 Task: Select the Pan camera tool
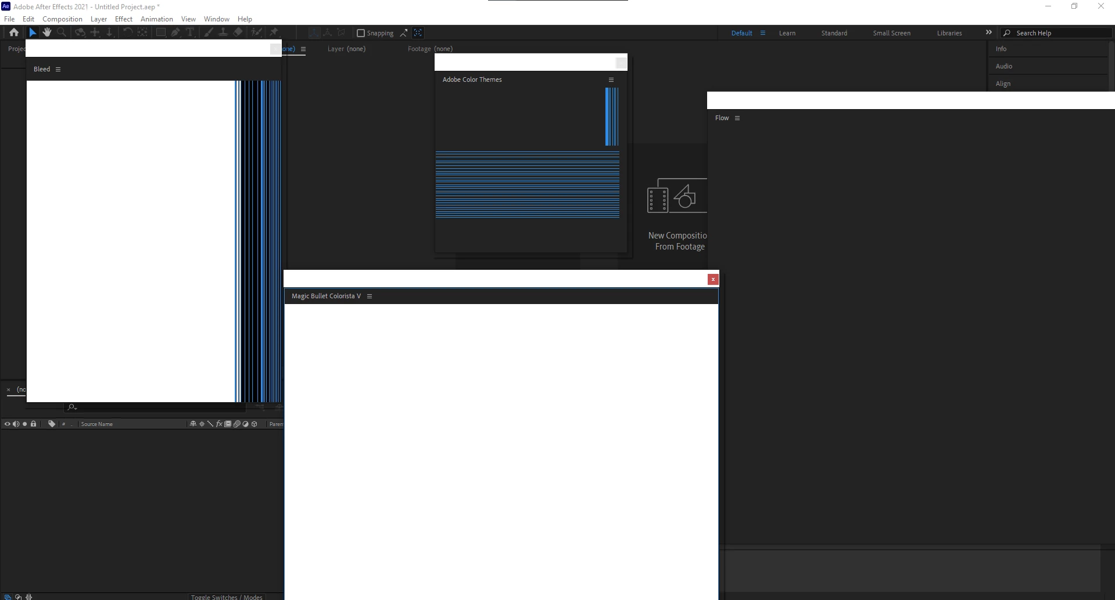(x=95, y=32)
